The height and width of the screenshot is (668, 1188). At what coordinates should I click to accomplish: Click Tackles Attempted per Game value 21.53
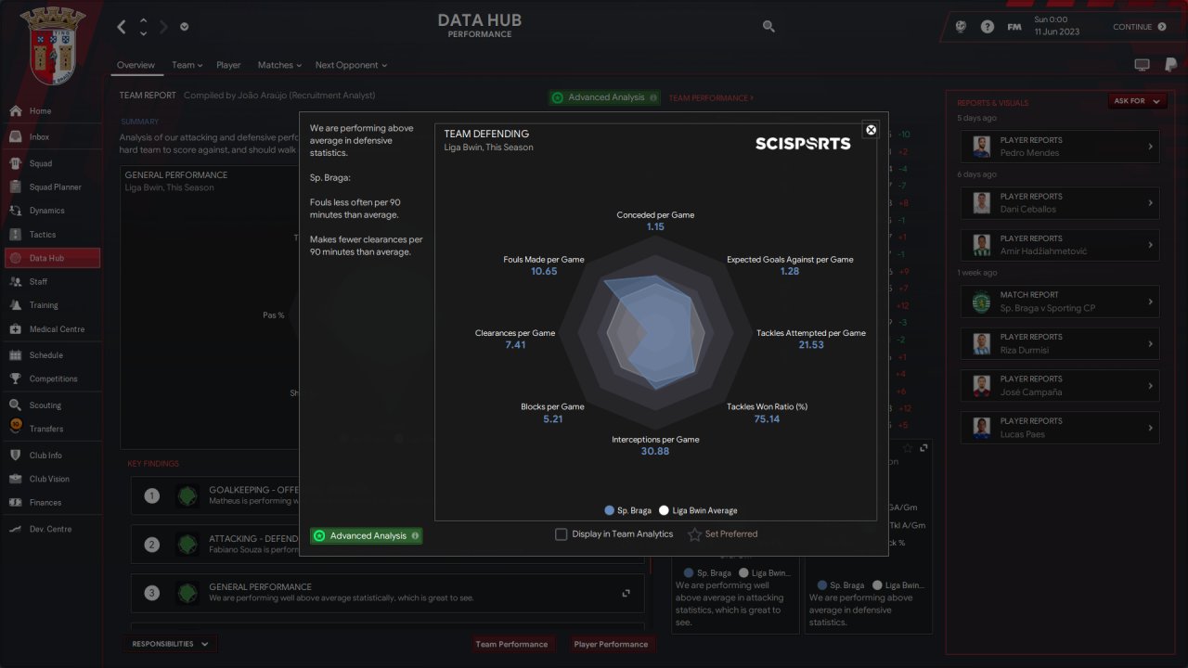tap(811, 345)
